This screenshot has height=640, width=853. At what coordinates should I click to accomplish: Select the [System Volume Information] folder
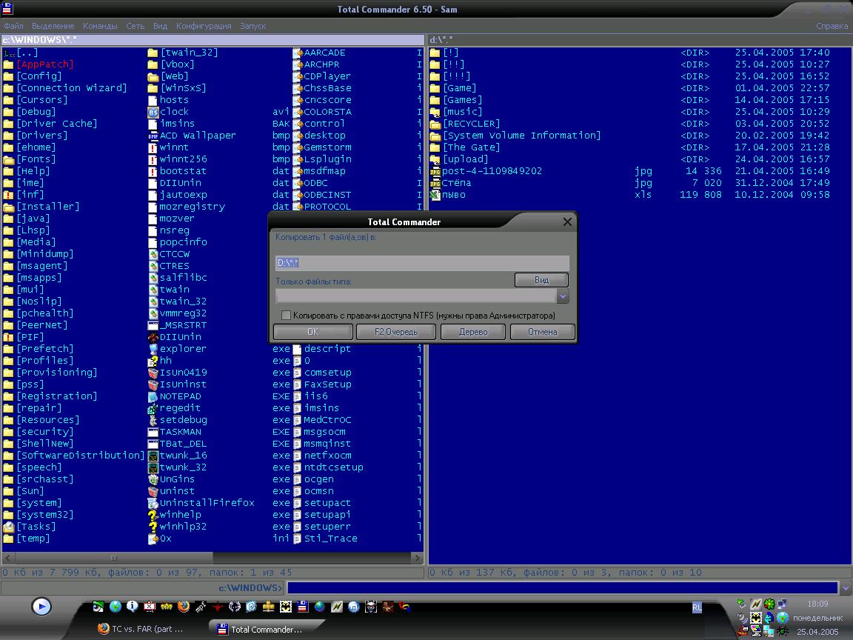522,136
